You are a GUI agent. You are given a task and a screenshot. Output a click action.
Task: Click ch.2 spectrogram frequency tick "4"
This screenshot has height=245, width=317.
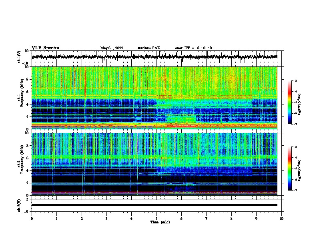[28, 171]
